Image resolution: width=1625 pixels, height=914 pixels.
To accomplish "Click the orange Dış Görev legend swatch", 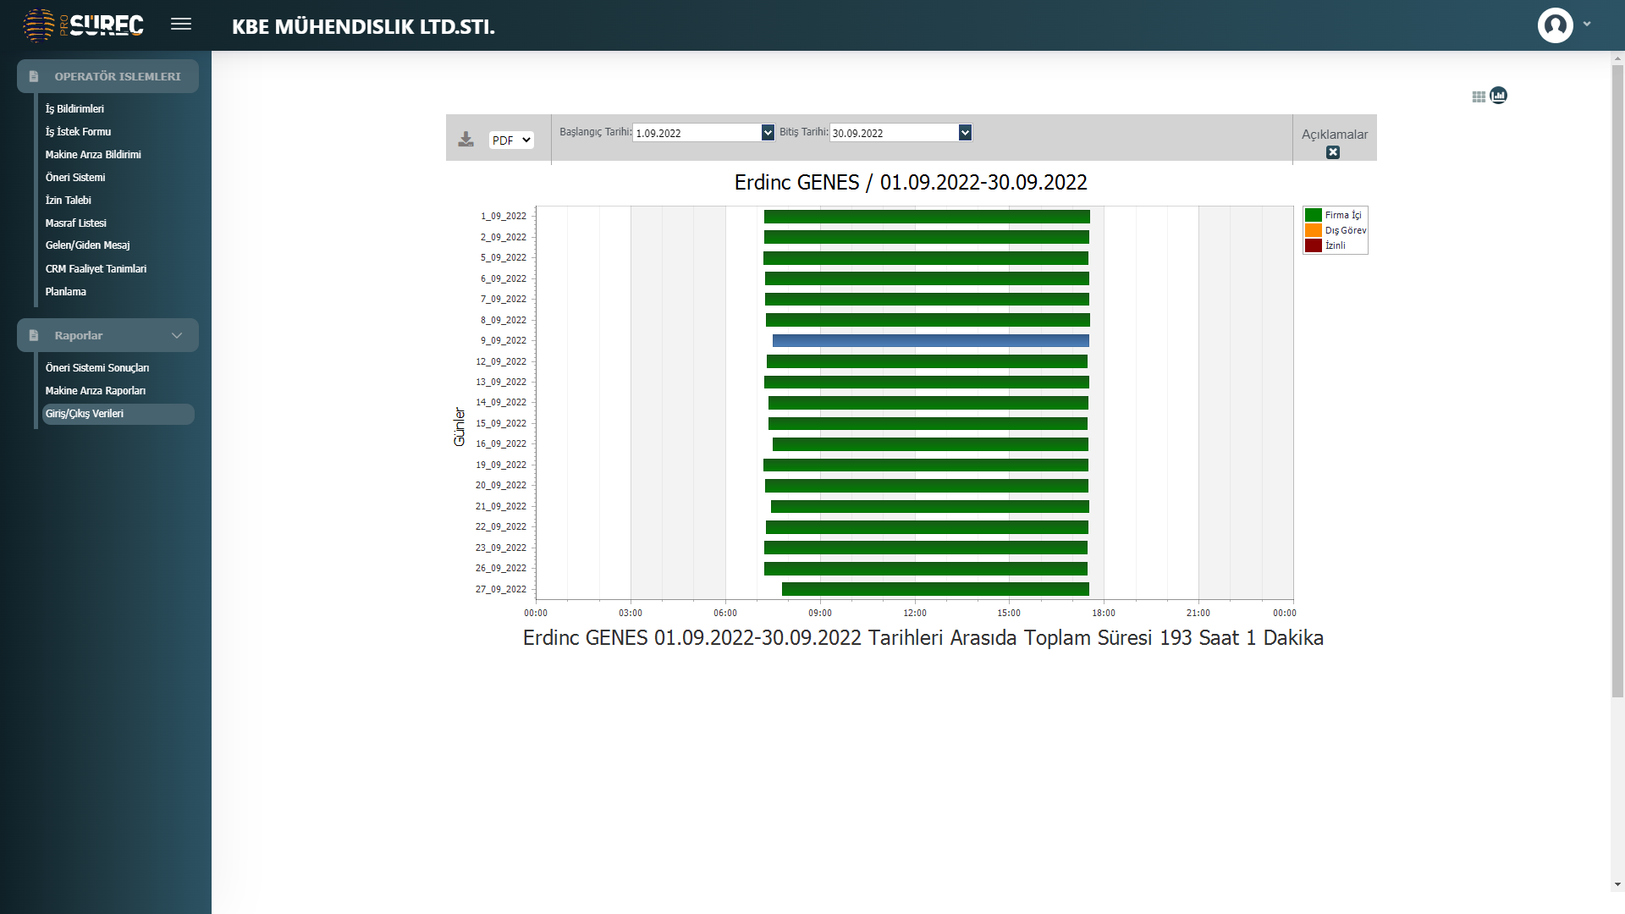I will tap(1314, 230).
